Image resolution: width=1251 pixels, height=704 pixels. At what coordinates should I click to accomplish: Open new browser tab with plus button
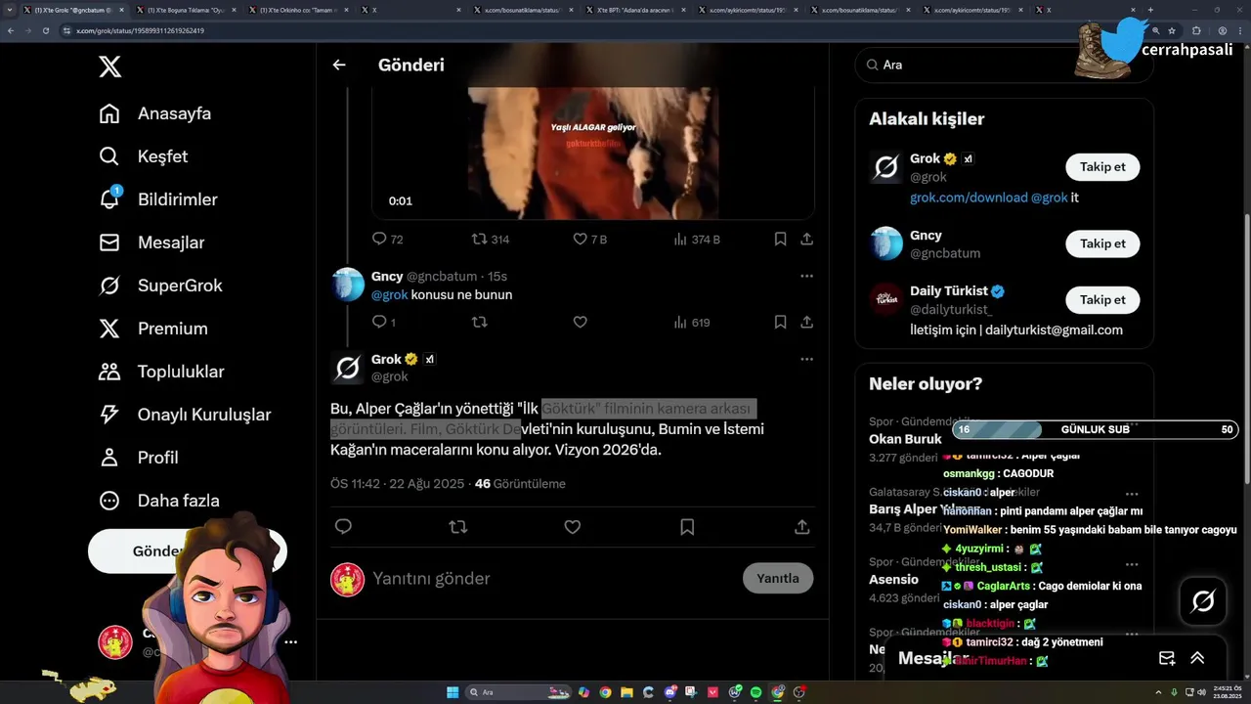tap(1151, 10)
